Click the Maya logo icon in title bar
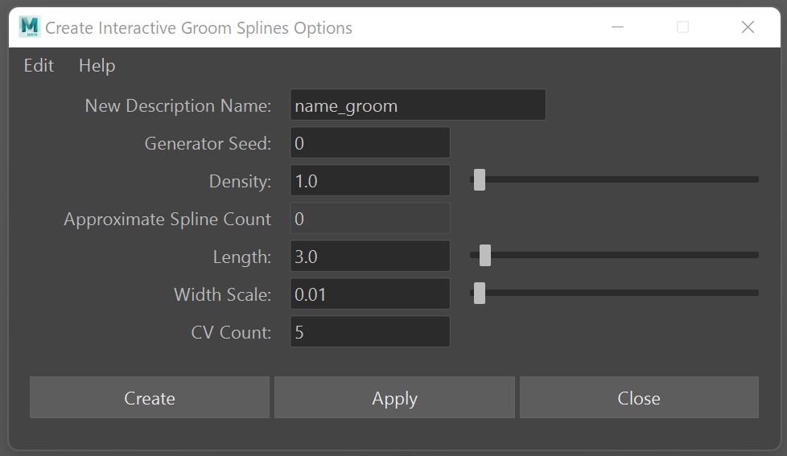Viewport: 787px width, 456px height. (x=29, y=27)
